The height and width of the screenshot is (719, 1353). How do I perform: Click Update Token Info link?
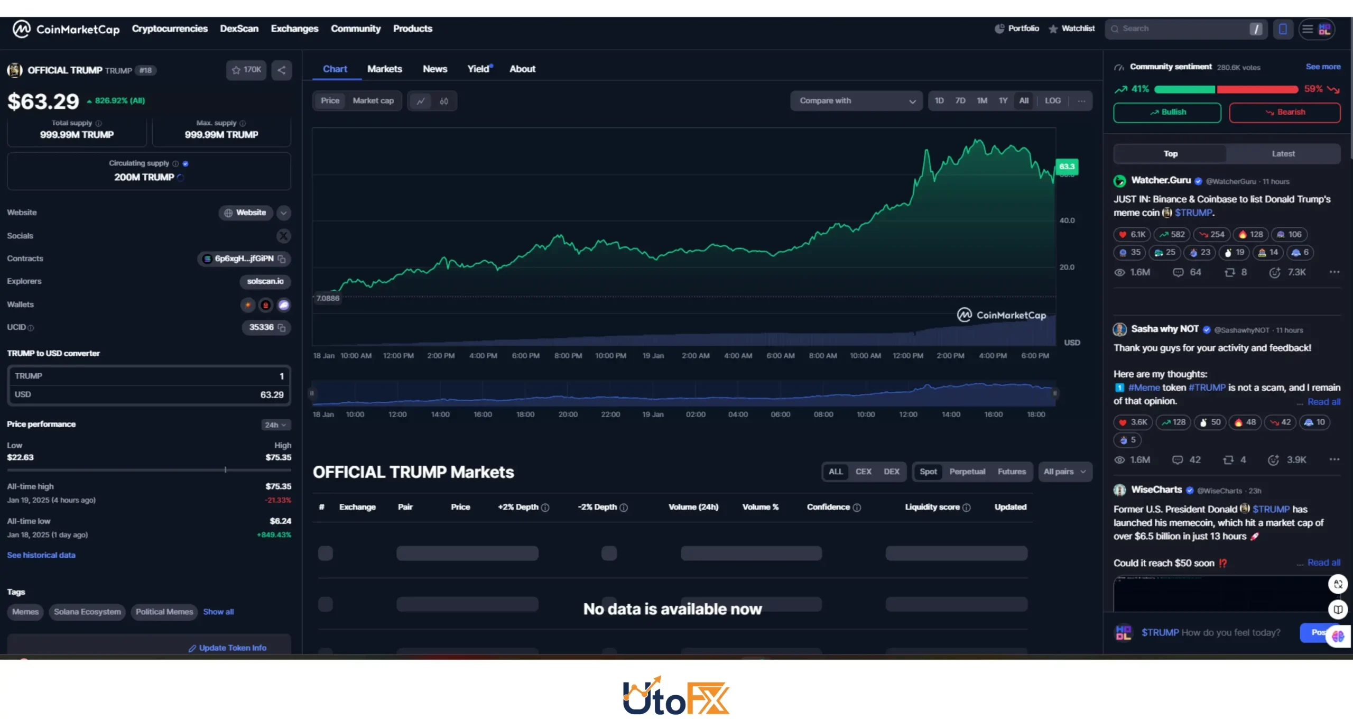(x=228, y=648)
